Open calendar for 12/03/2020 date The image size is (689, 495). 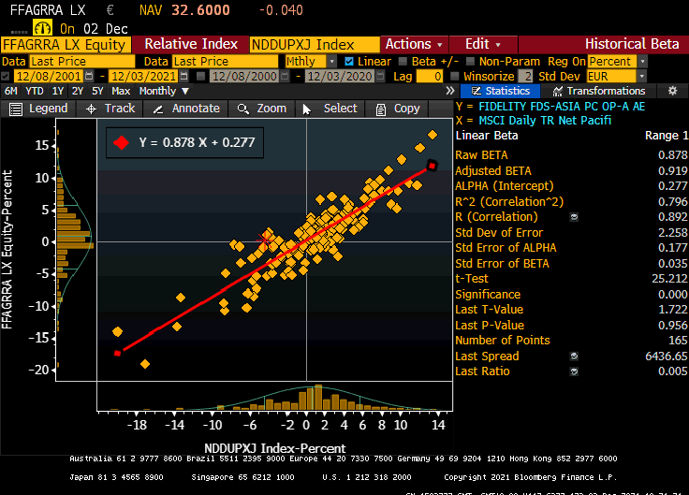380,76
